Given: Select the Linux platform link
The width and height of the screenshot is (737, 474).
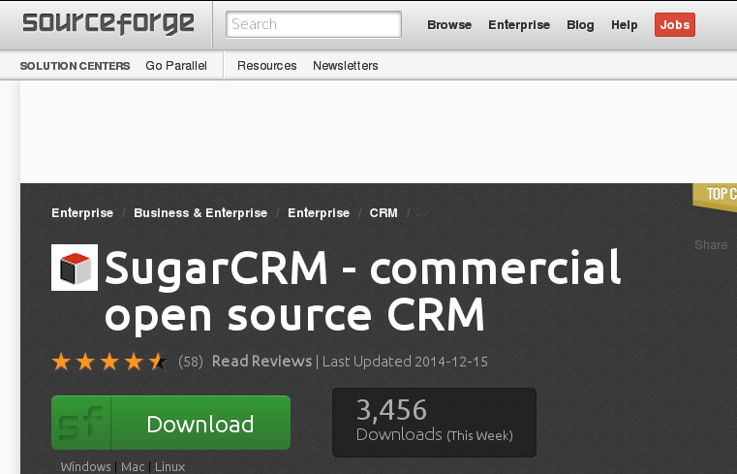Looking at the screenshot, I should click(170, 467).
